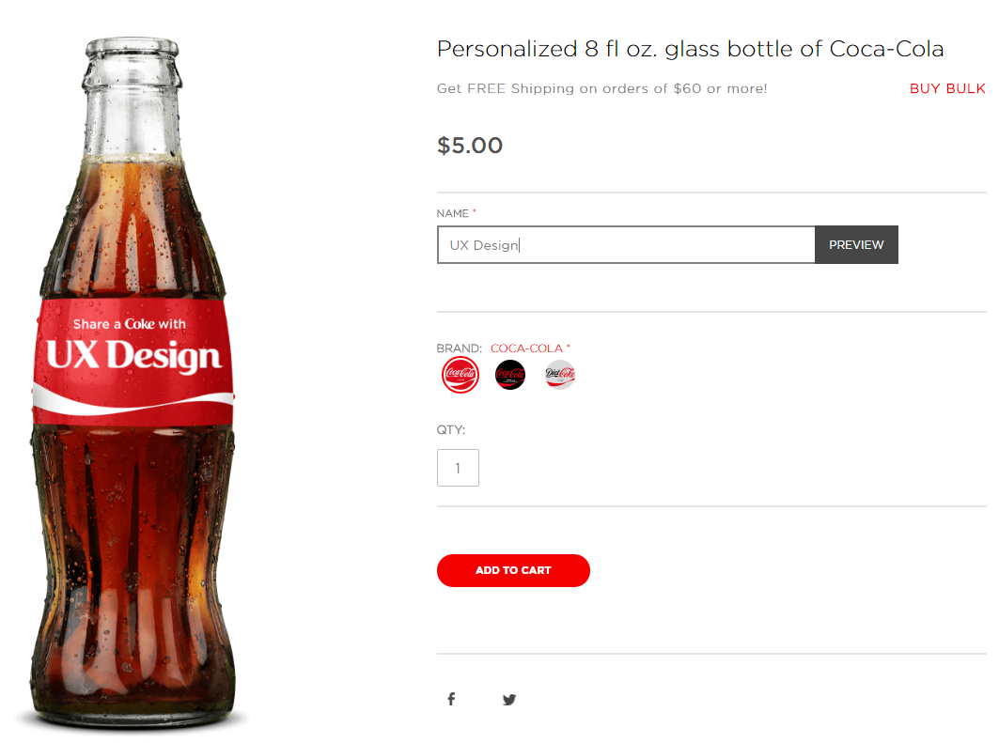This screenshot has height=743, width=999.
Task: Open the BUY BULK link
Action: tap(947, 88)
